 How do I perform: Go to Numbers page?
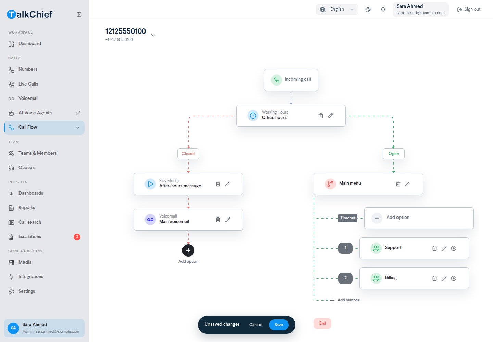coord(45,69)
